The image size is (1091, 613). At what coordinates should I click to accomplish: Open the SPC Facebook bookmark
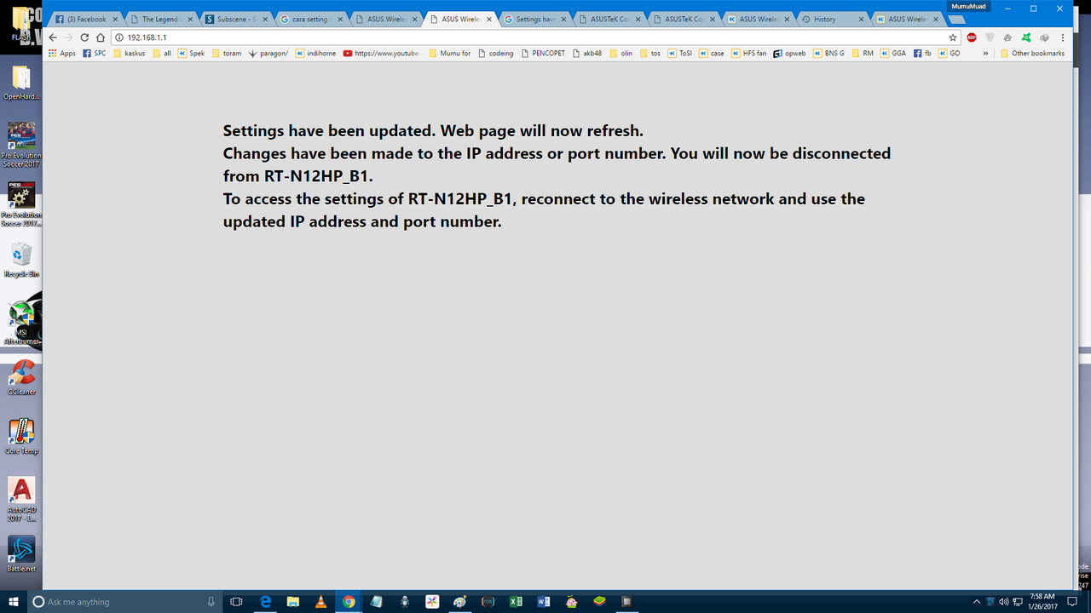point(94,53)
